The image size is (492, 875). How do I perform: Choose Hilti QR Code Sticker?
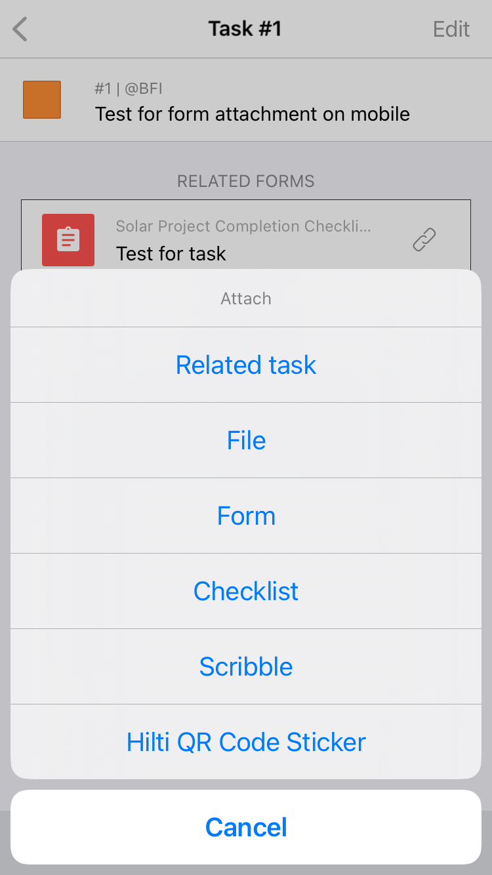tap(246, 742)
